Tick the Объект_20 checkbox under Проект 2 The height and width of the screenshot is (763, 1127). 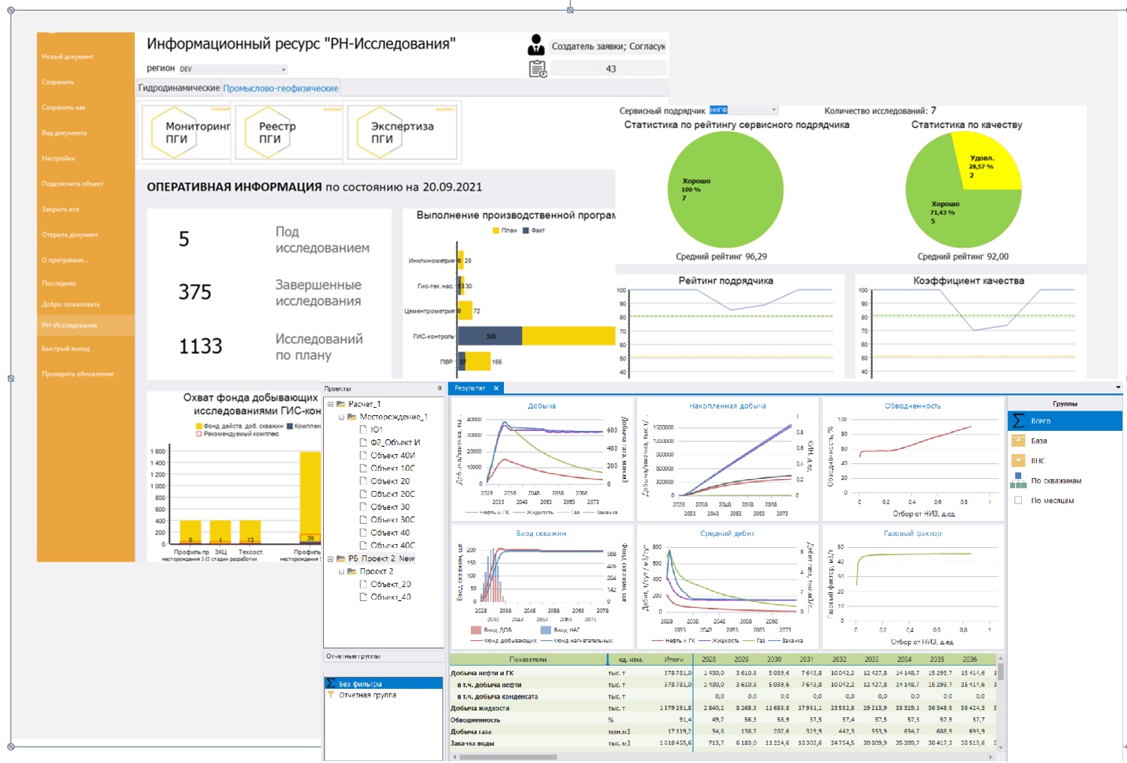click(x=363, y=584)
